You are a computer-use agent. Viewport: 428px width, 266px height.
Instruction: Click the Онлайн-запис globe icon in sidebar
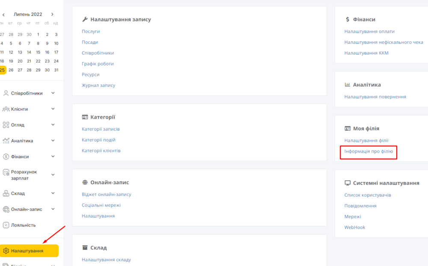[x=6, y=209]
